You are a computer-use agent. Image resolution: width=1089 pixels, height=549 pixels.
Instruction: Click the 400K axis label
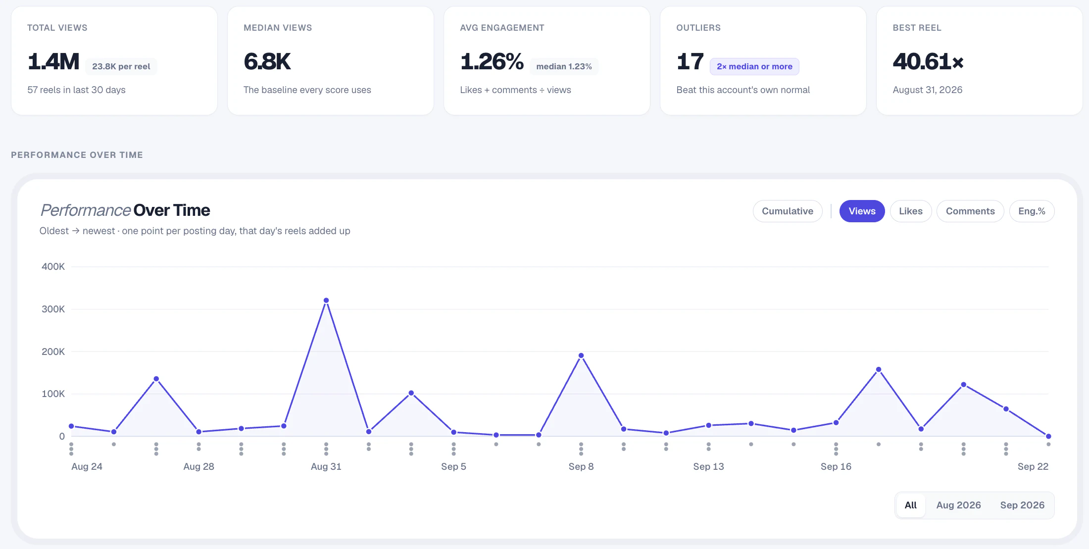(53, 267)
